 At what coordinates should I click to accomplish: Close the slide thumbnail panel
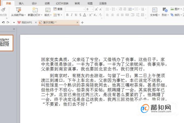tap(14, 29)
